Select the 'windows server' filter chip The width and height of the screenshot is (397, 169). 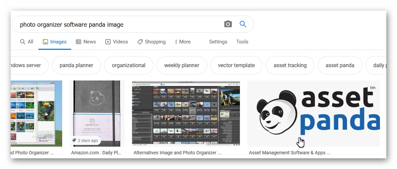pos(29,65)
